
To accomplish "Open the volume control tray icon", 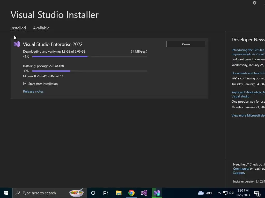I will 231,193.
